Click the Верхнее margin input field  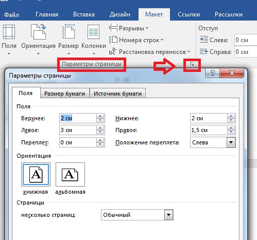click(x=78, y=118)
